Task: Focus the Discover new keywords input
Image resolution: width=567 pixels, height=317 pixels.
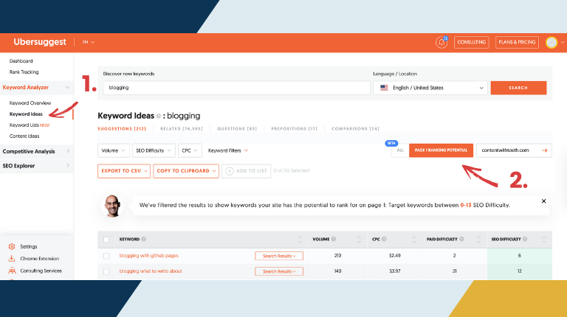Action: 236,88
